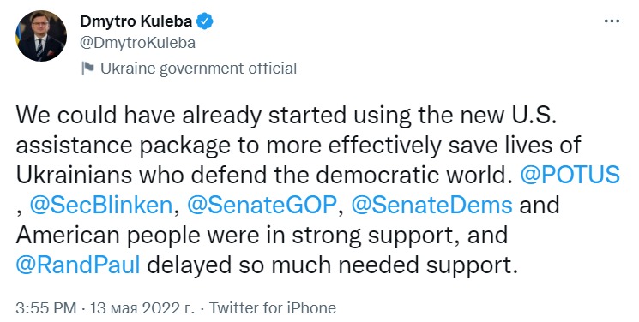Visit the @SenateDems mention
Screen dimensions: 639x322
431,205
